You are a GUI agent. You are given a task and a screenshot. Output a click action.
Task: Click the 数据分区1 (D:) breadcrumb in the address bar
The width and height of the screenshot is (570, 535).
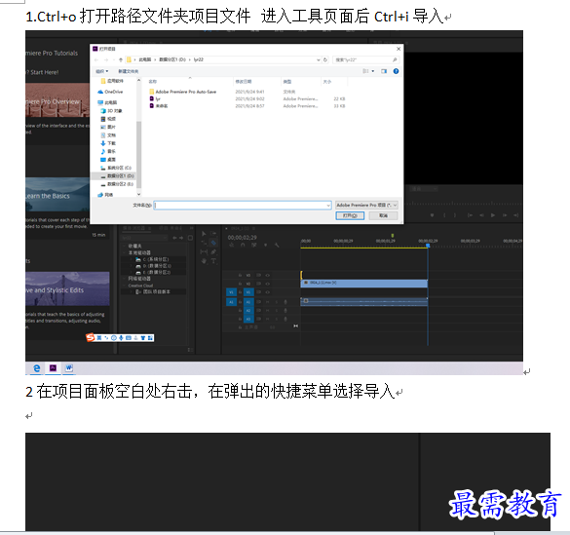[x=172, y=59]
